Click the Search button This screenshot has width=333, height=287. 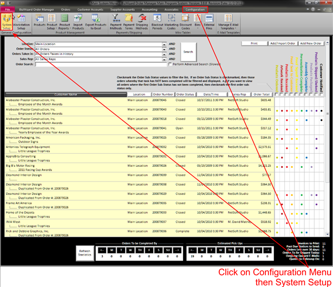click(188, 52)
